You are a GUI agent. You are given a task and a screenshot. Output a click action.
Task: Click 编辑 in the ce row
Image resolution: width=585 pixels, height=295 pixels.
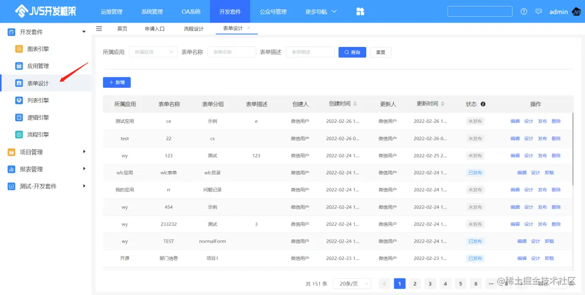pos(515,121)
